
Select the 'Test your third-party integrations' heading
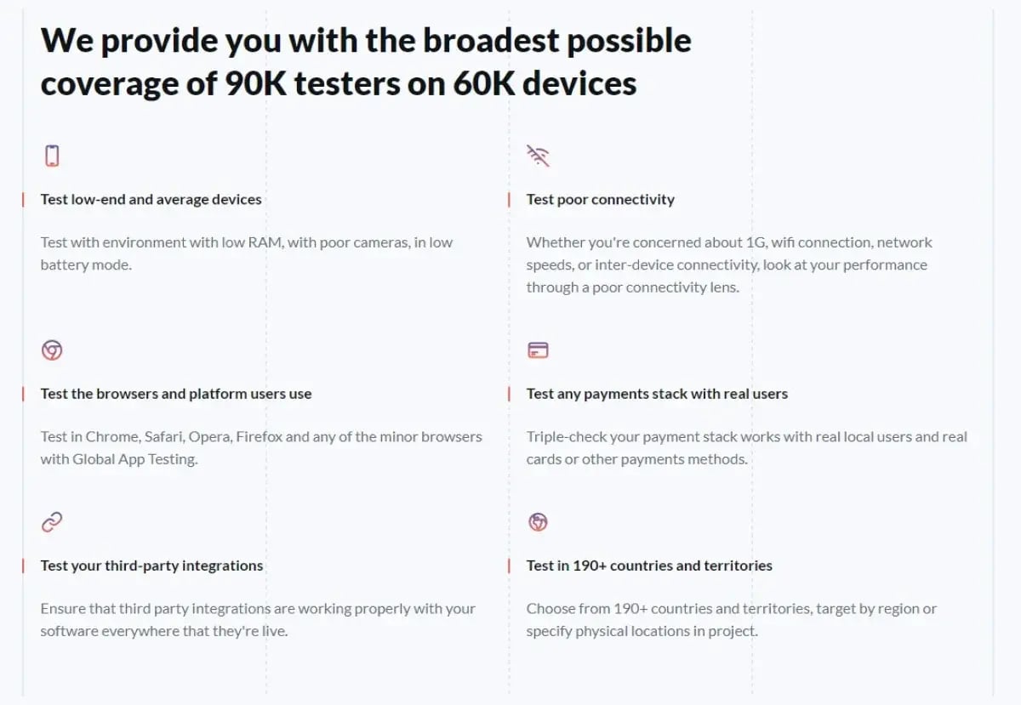[x=151, y=566]
